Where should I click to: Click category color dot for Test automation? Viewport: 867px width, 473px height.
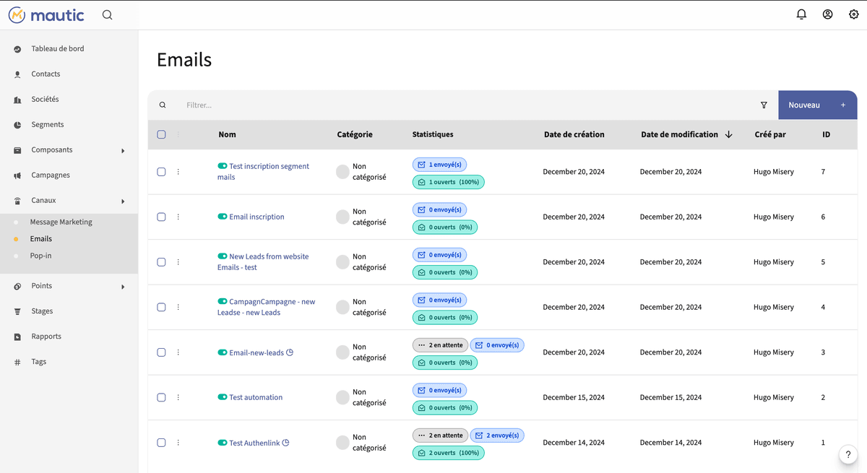[x=342, y=397]
